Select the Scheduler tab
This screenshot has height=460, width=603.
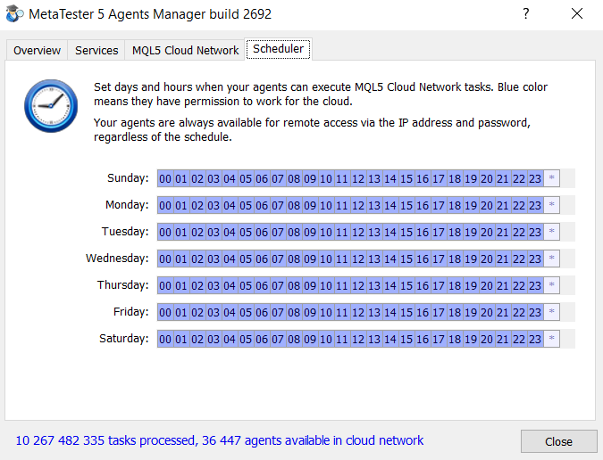279,49
